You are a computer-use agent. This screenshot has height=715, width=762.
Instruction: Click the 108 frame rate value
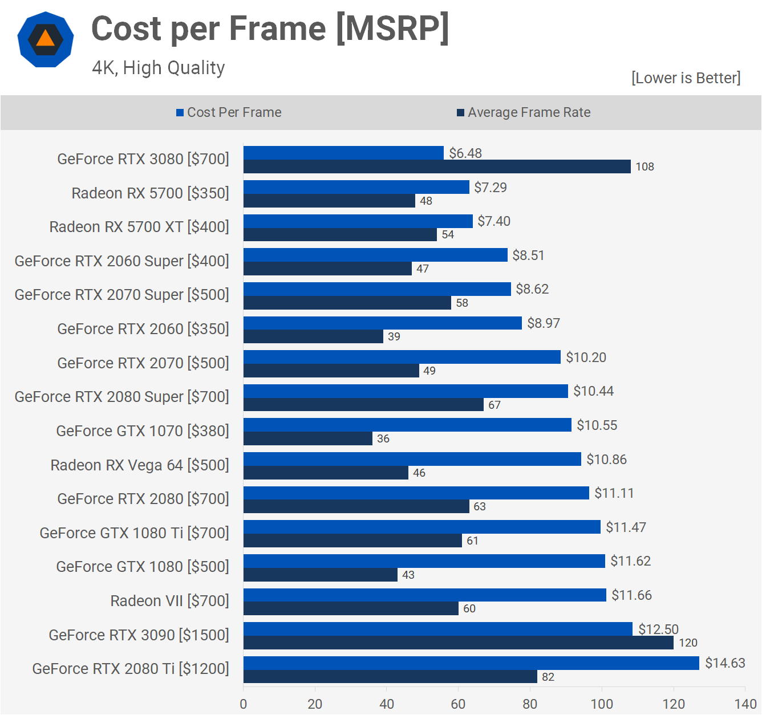click(645, 167)
